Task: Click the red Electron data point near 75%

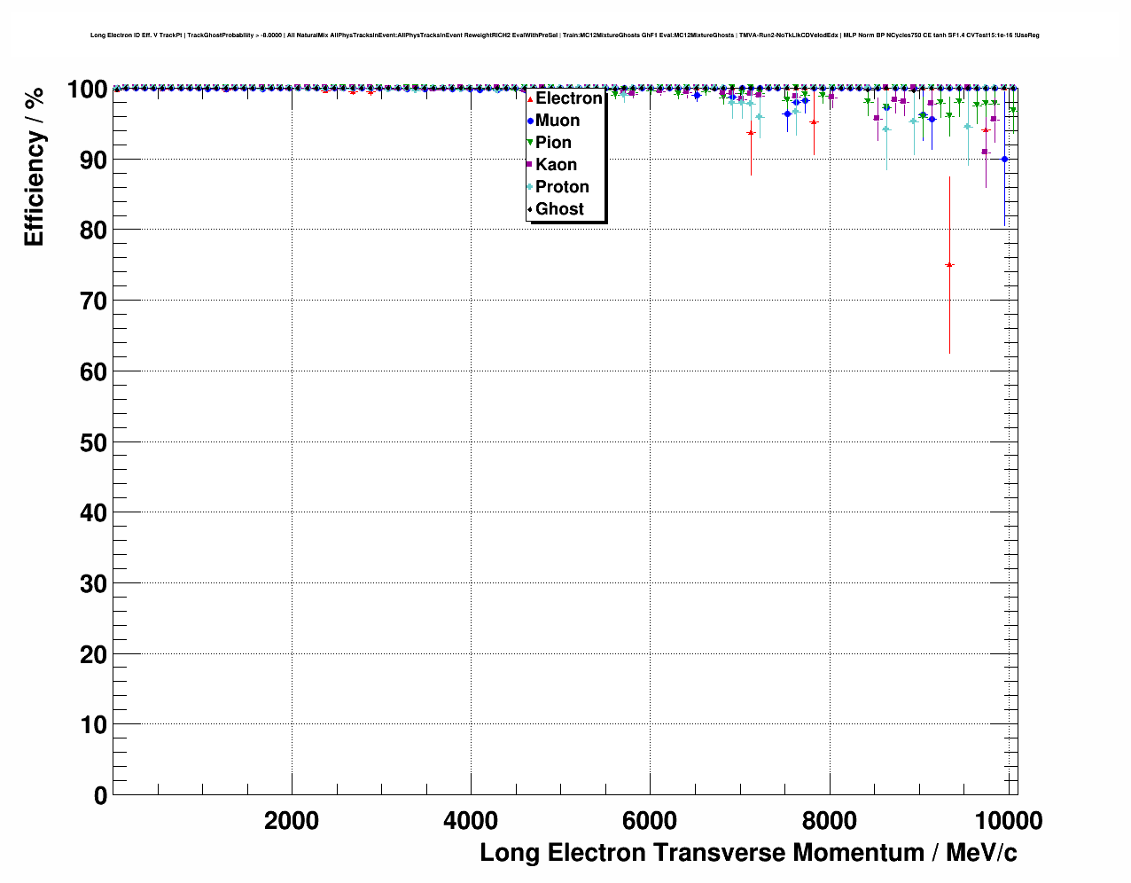Action: pos(949,265)
